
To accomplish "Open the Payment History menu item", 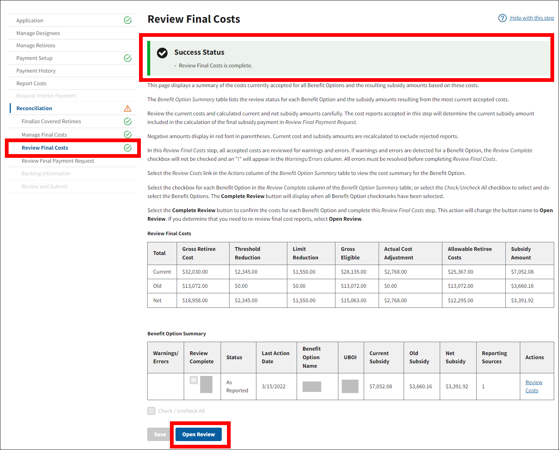I will point(36,71).
